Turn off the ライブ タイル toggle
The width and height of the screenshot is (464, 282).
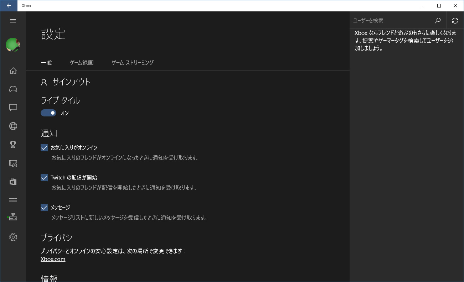(48, 113)
